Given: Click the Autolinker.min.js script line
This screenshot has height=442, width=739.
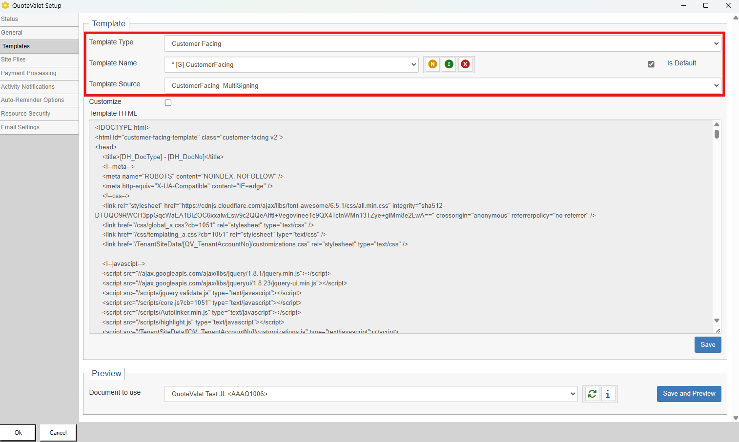Looking at the screenshot, I should coord(202,313).
